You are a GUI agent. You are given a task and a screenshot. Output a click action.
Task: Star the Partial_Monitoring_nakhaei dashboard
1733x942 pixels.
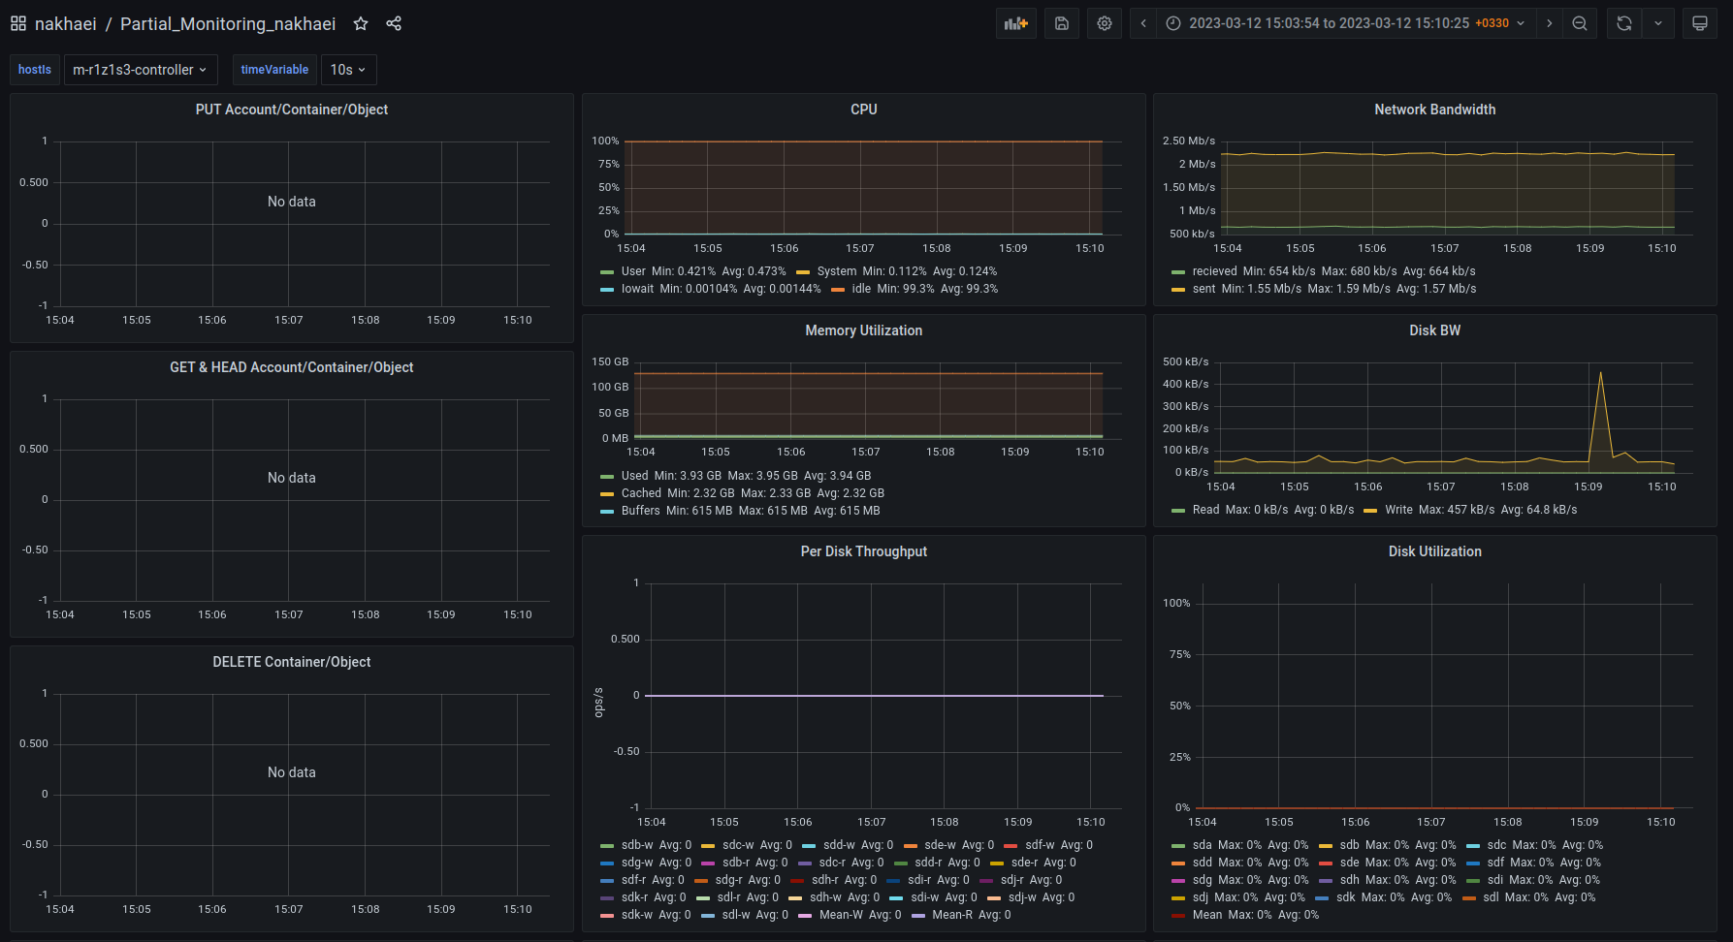(x=361, y=23)
